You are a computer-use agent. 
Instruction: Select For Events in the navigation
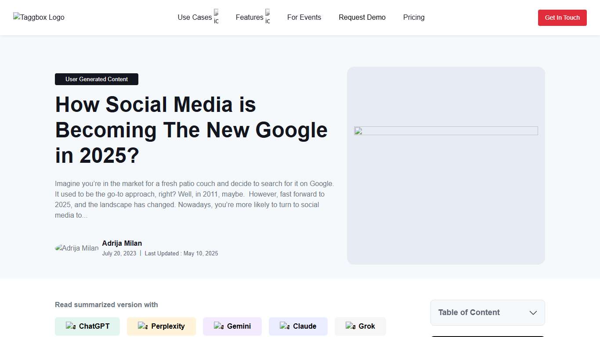[304, 17]
